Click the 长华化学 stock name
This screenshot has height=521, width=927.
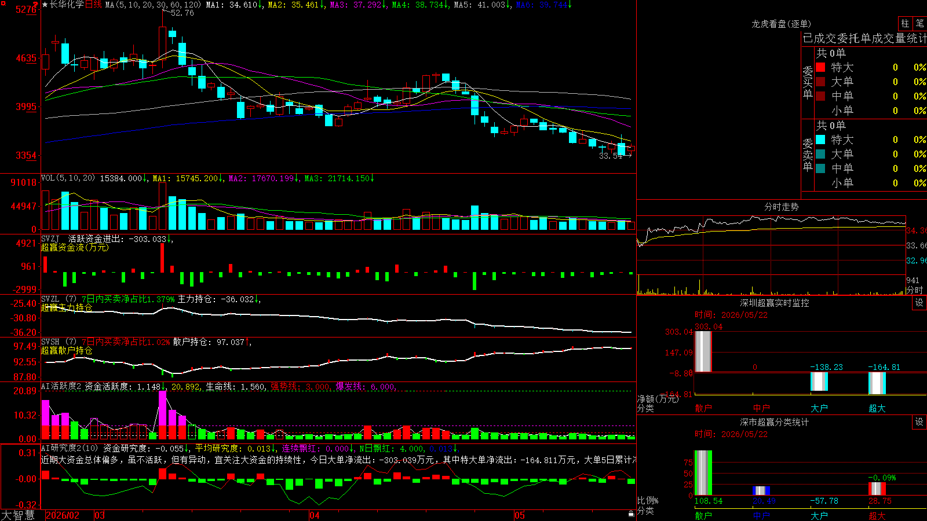coord(67,5)
